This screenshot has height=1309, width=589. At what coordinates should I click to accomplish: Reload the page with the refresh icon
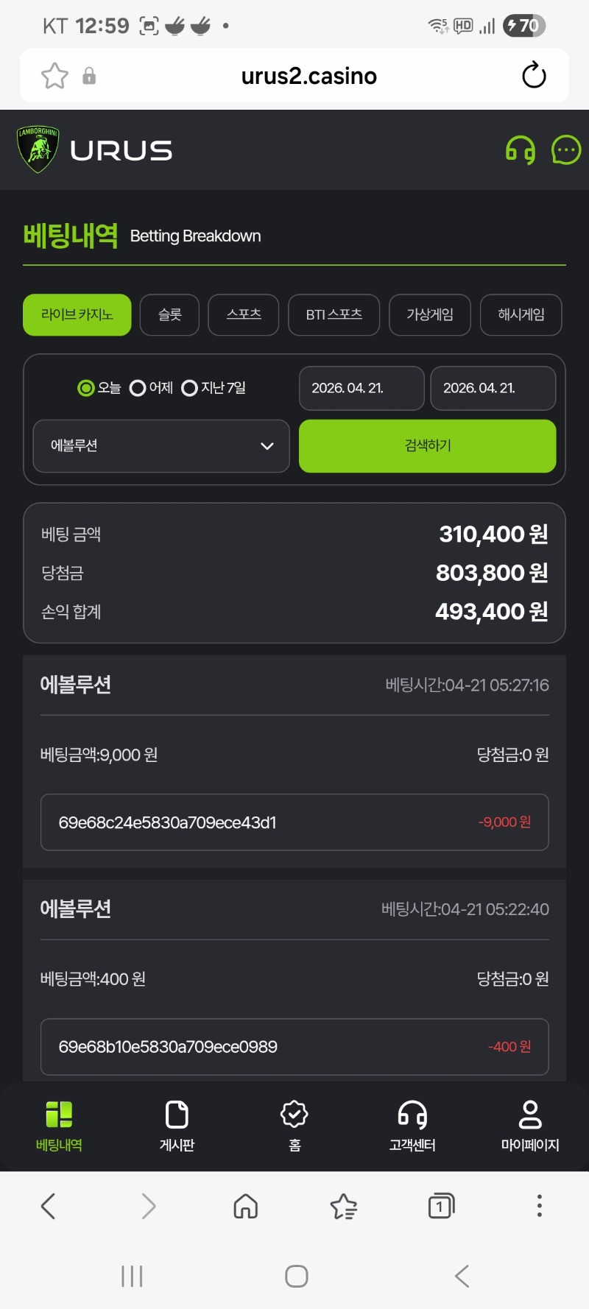tap(534, 76)
